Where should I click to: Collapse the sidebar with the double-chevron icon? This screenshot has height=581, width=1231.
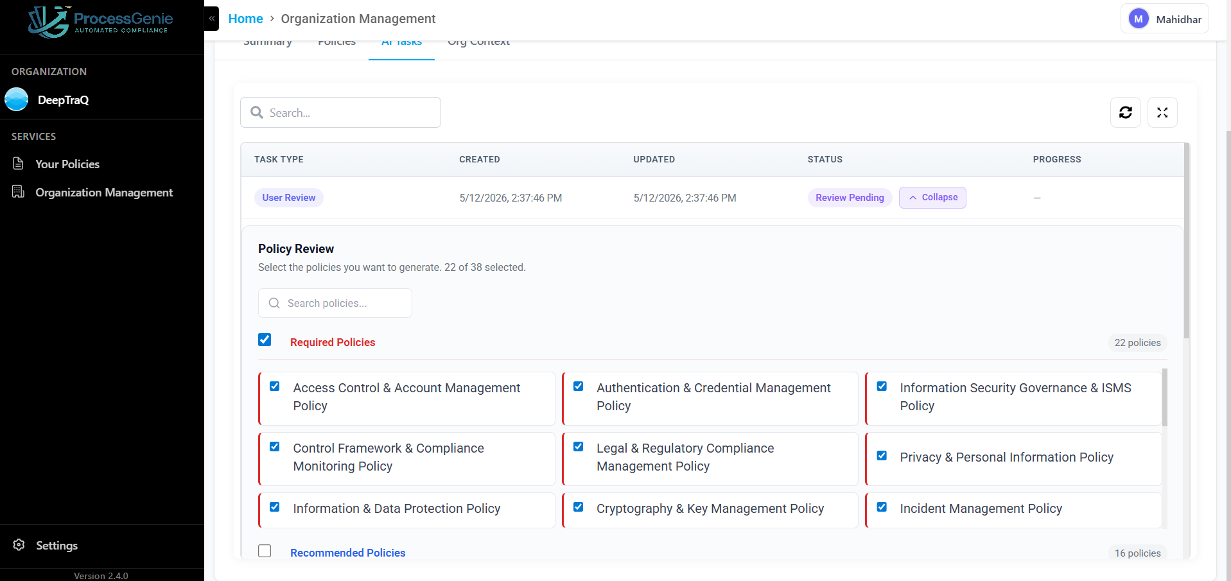pos(212,19)
